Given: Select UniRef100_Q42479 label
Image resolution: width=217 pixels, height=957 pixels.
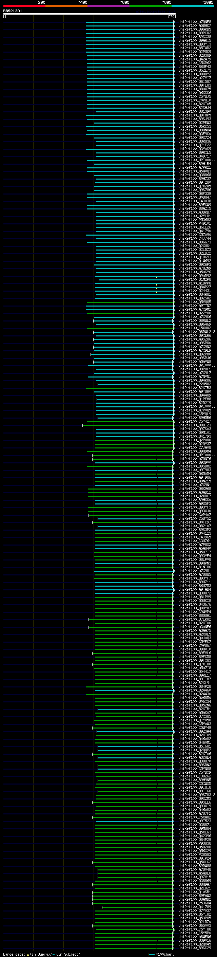Looking at the screenshot, I should click(195, 59).
